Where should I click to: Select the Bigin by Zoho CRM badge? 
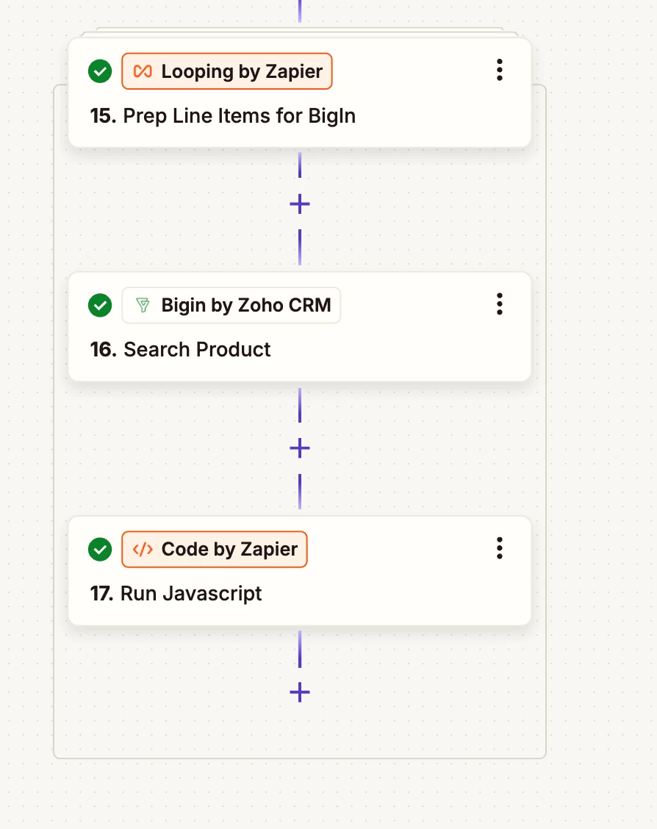click(x=231, y=305)
